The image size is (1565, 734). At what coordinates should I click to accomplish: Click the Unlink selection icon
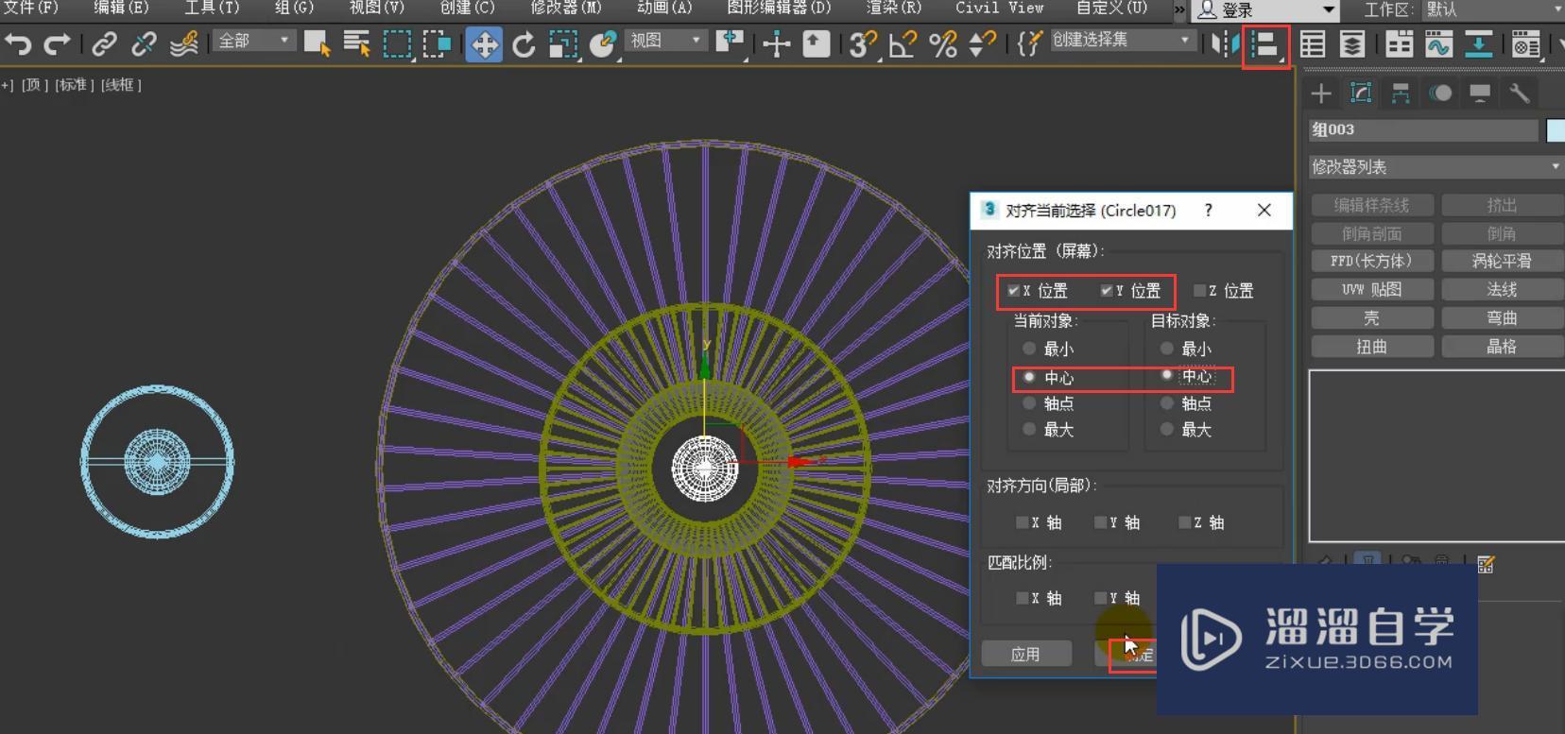coord(144,43)
